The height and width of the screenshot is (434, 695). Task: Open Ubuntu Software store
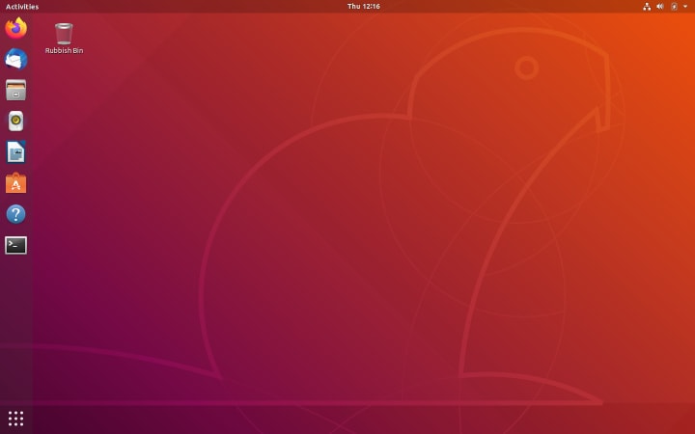[16, 183]
